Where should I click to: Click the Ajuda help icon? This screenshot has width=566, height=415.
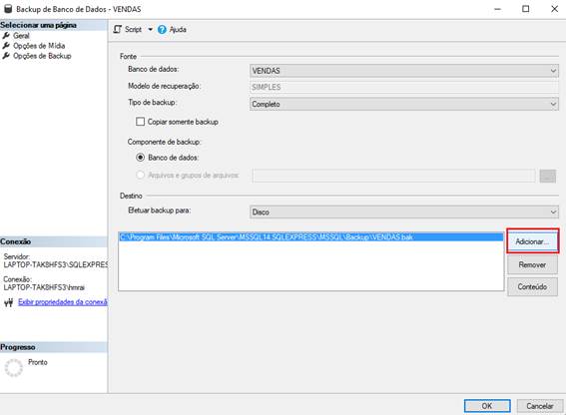[x=162, y=30]
